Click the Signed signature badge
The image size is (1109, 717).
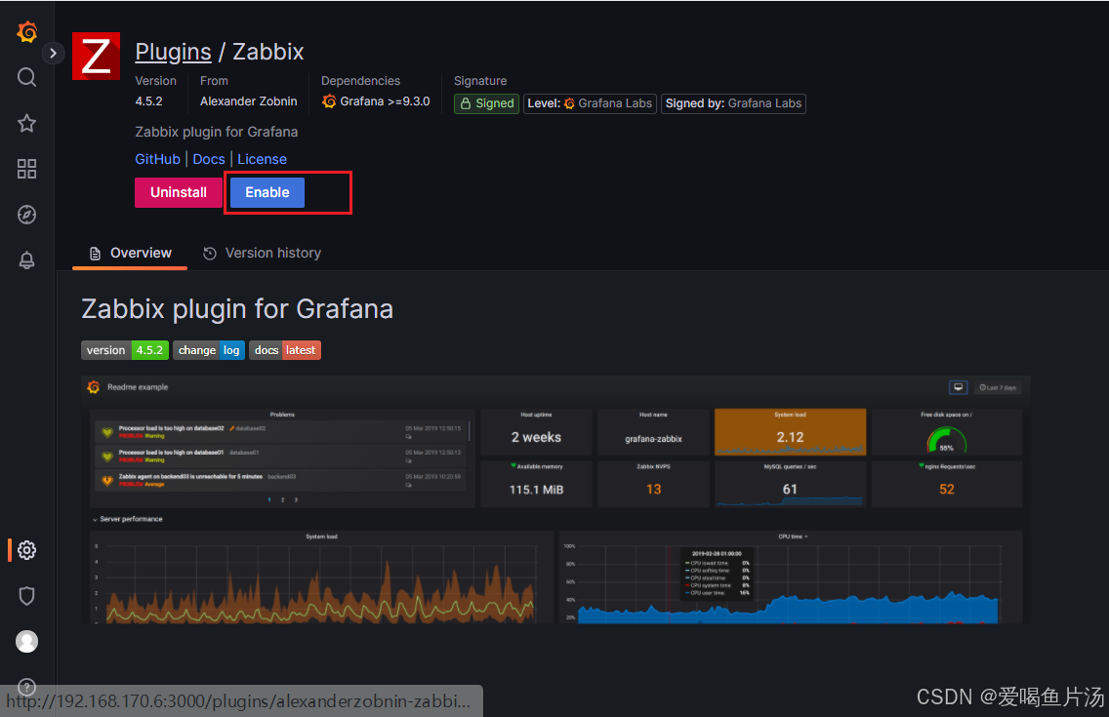point(486,103)
